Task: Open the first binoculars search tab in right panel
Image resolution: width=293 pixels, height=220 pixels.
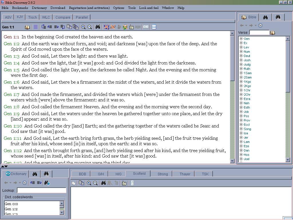Action: pyautogui.click(x=265, y=17)
